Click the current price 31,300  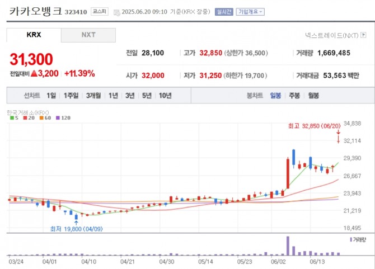[31, 59]
